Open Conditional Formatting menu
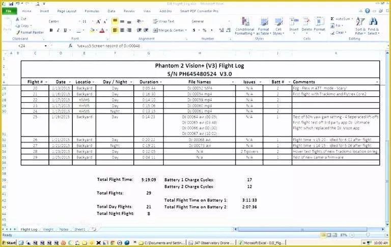The height and width of the screenshot is (247, 391). coord(245,26)
